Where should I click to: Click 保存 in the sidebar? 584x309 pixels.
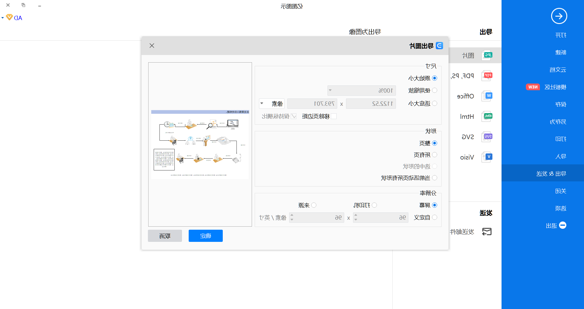[561, 105]
